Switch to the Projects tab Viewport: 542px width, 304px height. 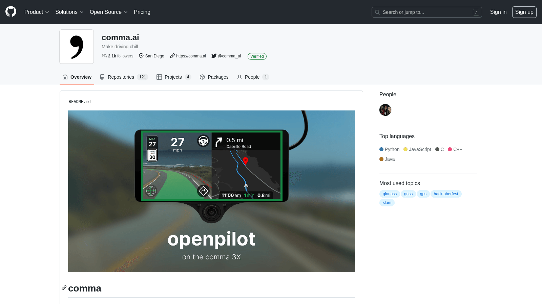pos(173,77)
